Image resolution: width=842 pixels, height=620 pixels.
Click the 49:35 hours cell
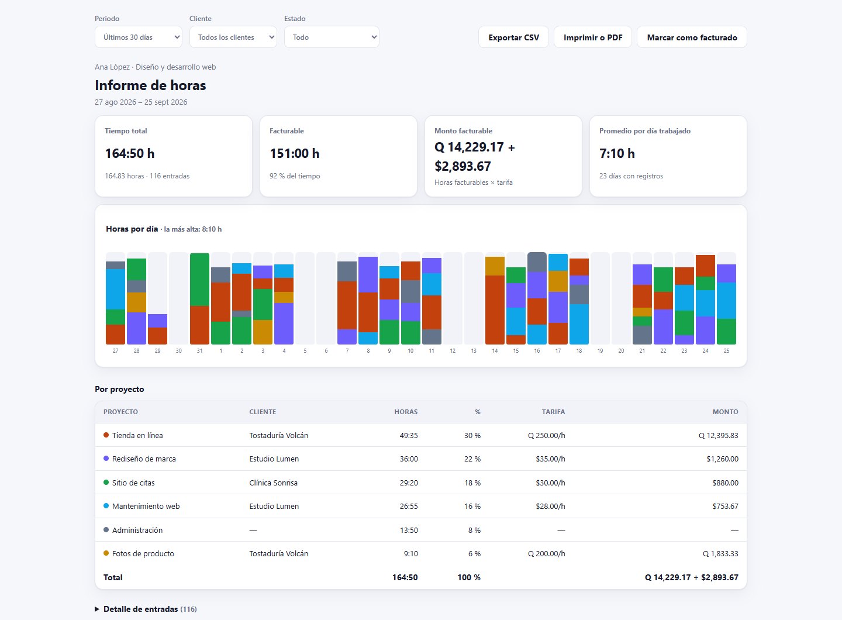click(409, 436)
